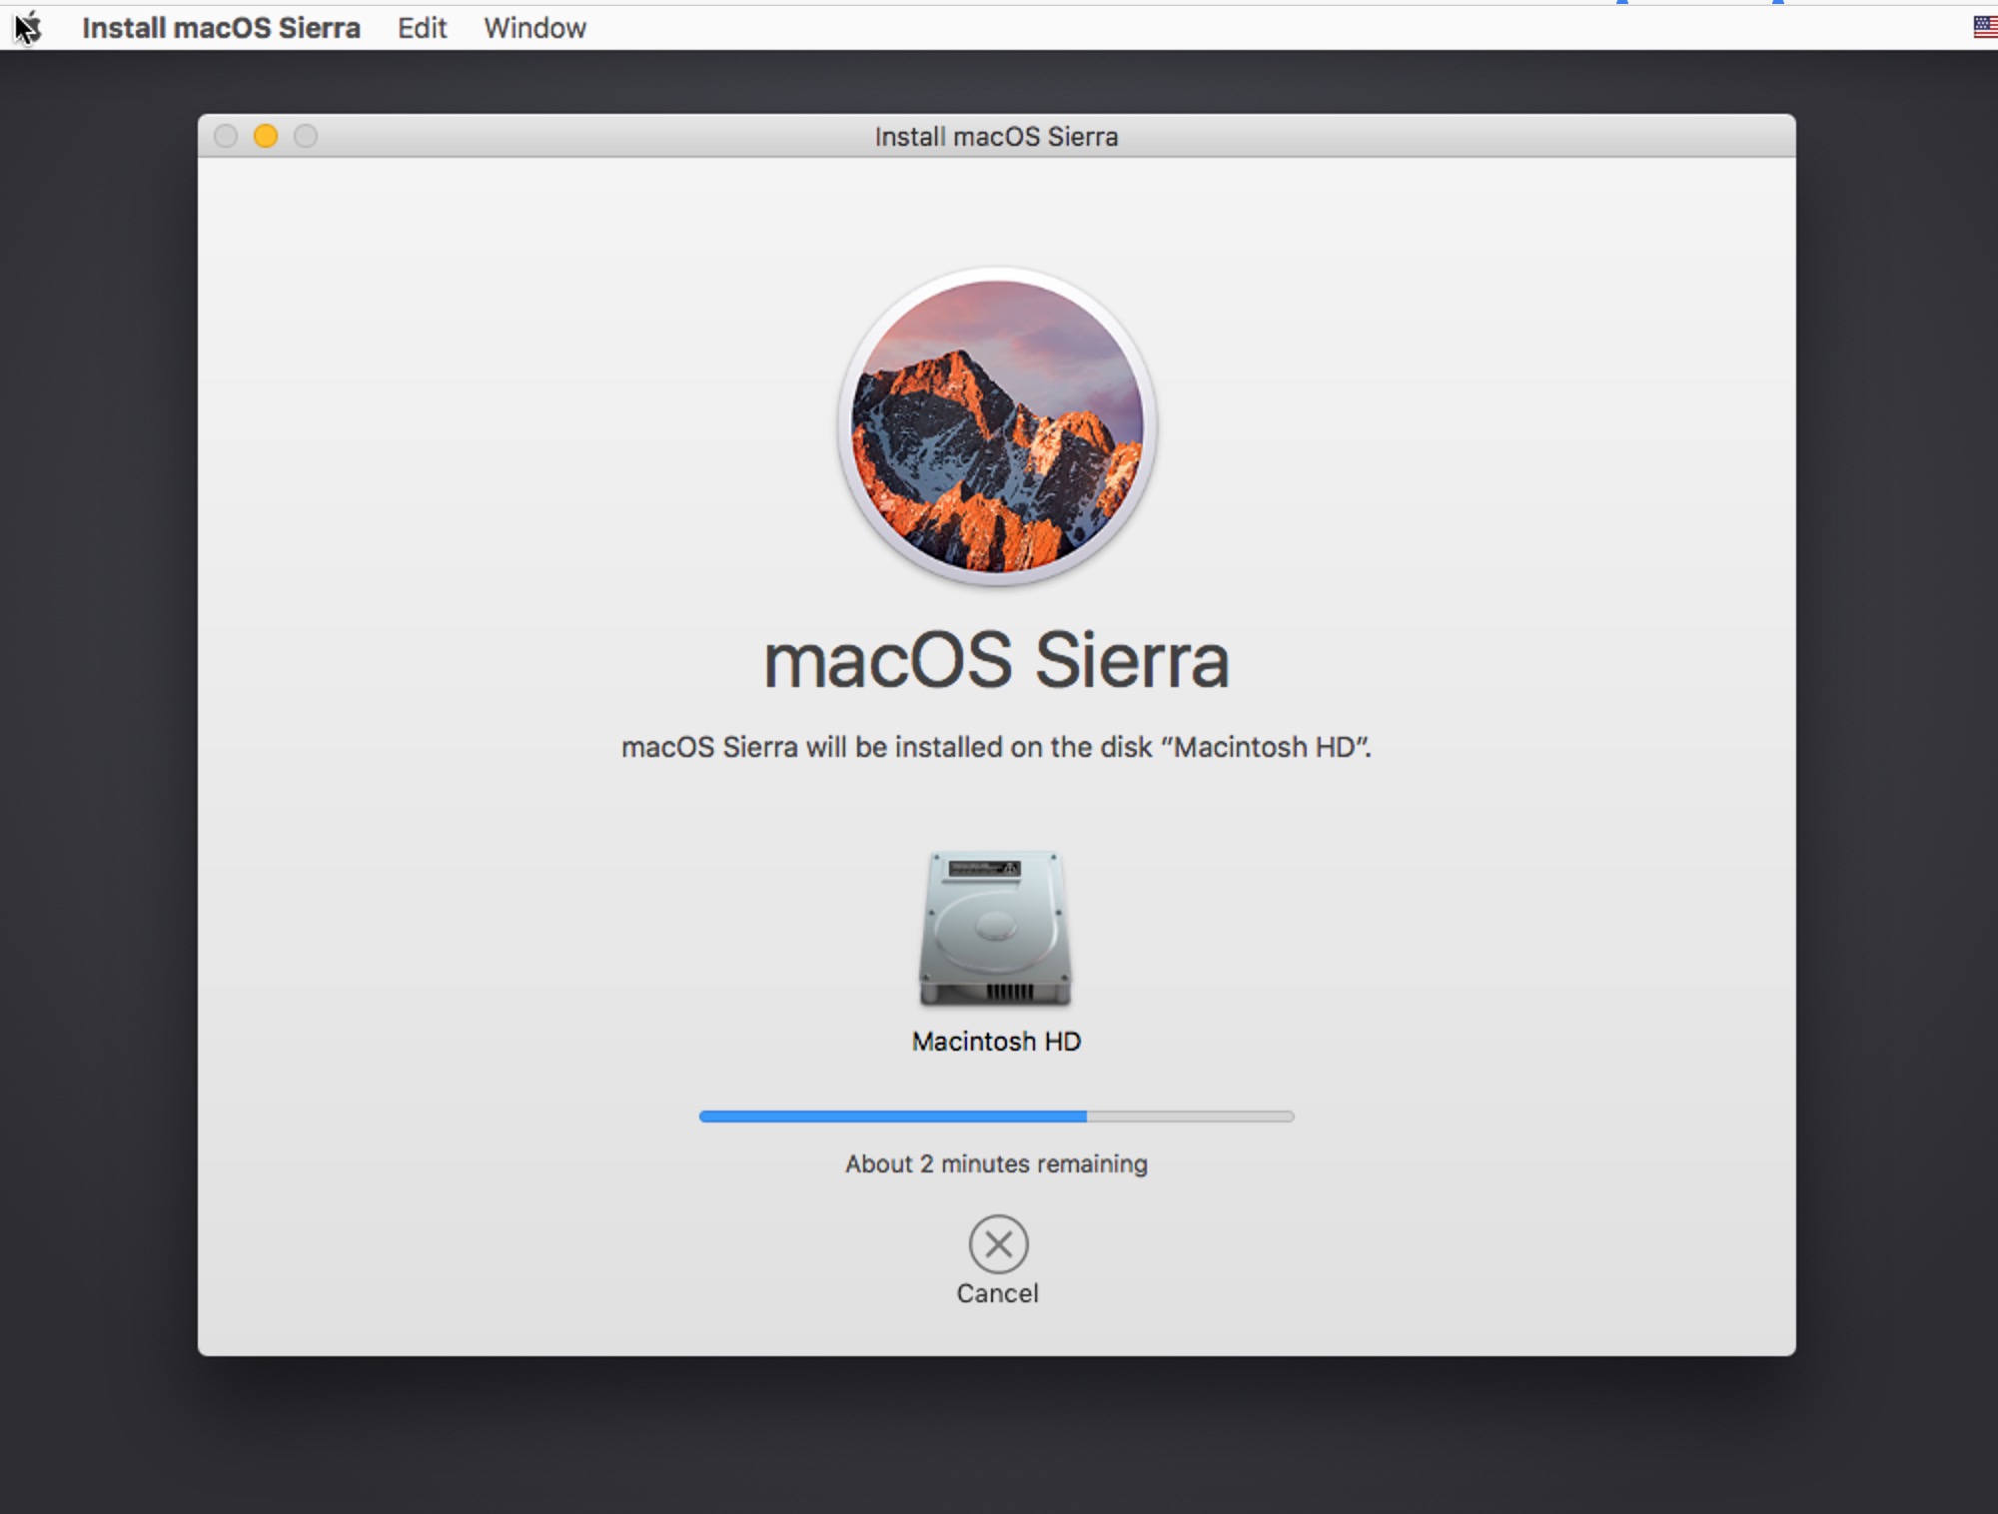
Task: Select the Macintosh HD disk icon
Action: click(995, 929)
